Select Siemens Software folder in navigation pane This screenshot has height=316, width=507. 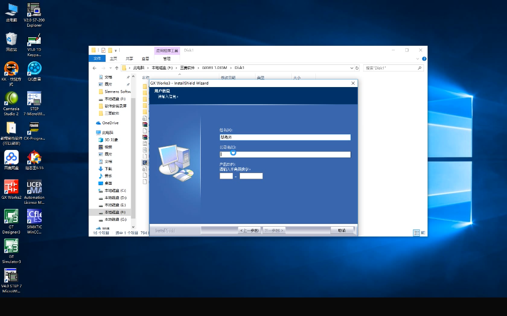coord(115,92)
